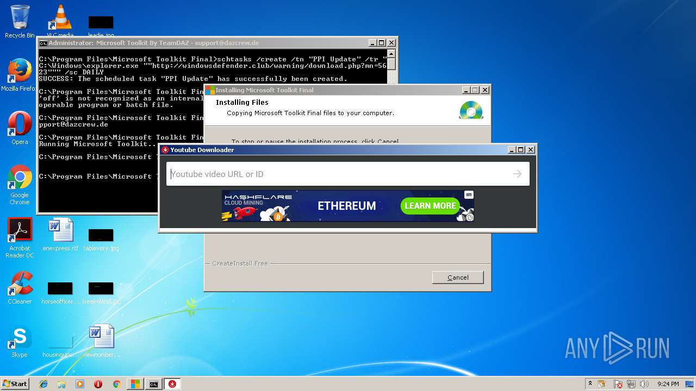Screen dimensions: 696x391
Task: Click Opera icon in taskbar
Action: point(98,384)
